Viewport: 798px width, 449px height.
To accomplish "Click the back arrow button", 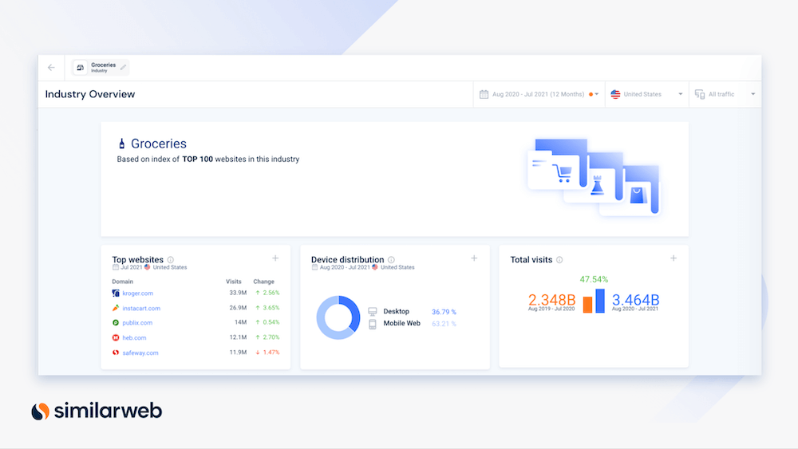I will [x=51, y=68].
